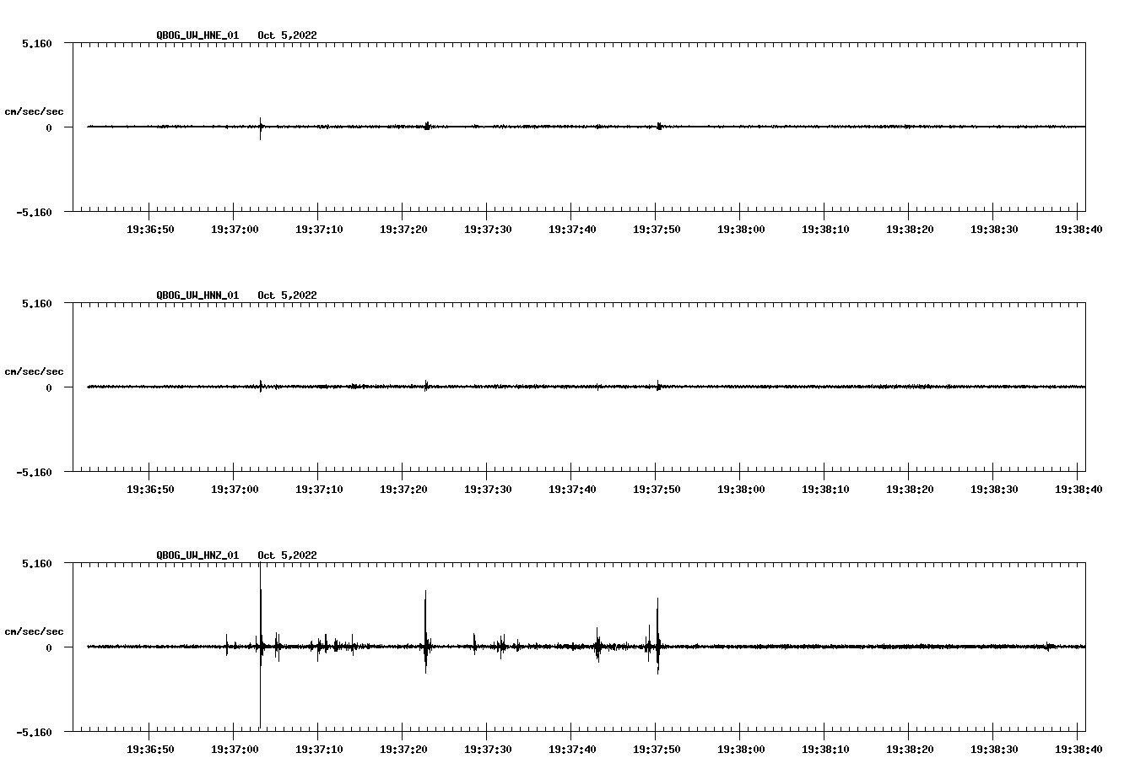Click the 19:37:00 time label under HNE plot

[x=235, y=230]
